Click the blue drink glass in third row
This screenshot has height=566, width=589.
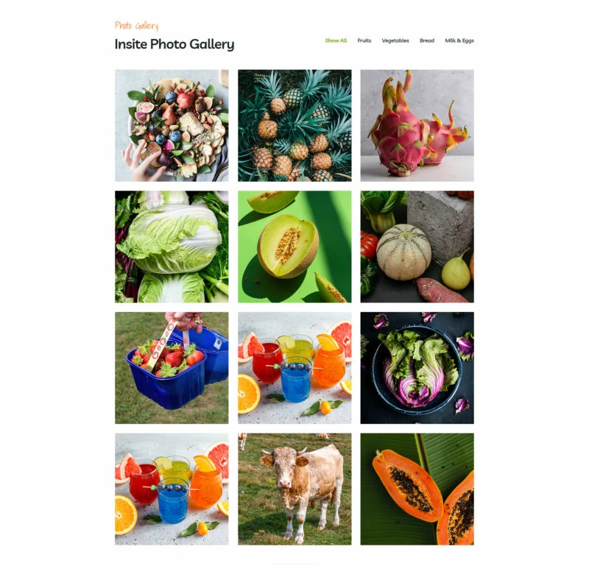[x=296, y=379]
